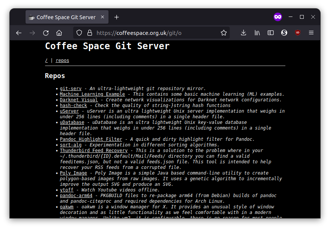Click text 'Watch Youtube videos offline.'

point(121,190)
